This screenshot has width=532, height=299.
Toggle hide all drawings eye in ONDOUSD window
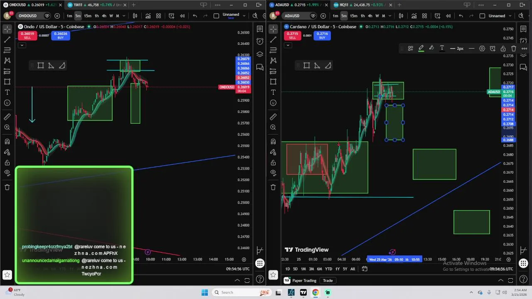(7, 173)
